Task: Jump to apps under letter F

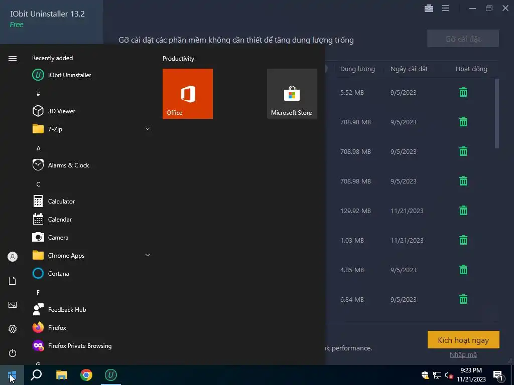Action: coord(38,293)
